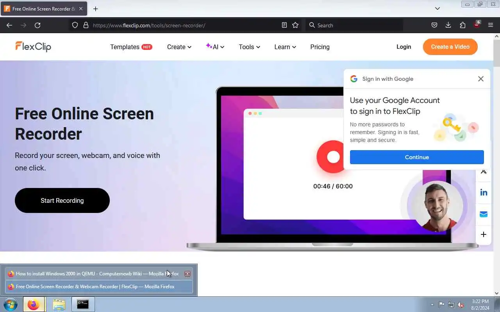Close the Windows 2000 QEMU window preview
The image size is (500, 312).
click(x=187, y=274)
